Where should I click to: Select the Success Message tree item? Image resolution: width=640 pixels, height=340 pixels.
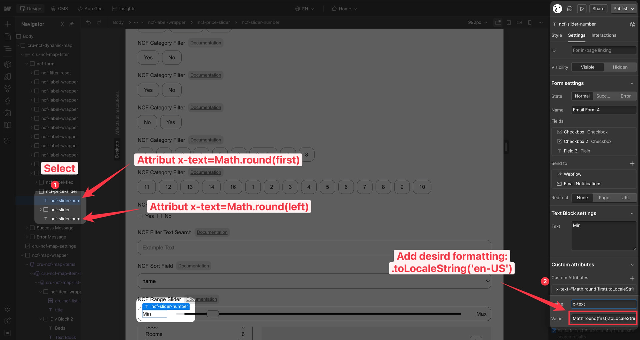[x=55, y=228]
